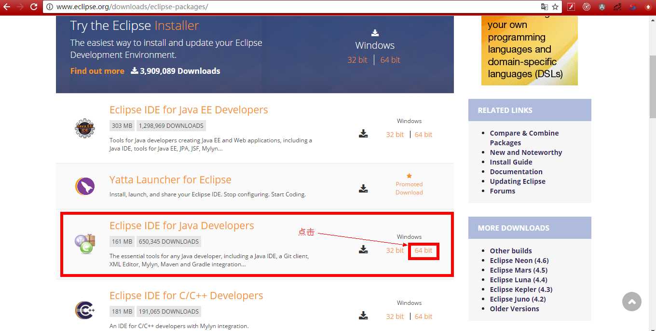Screen dimensions: 656x331
Task: Open Install Guide link
Action: (511, 162)
